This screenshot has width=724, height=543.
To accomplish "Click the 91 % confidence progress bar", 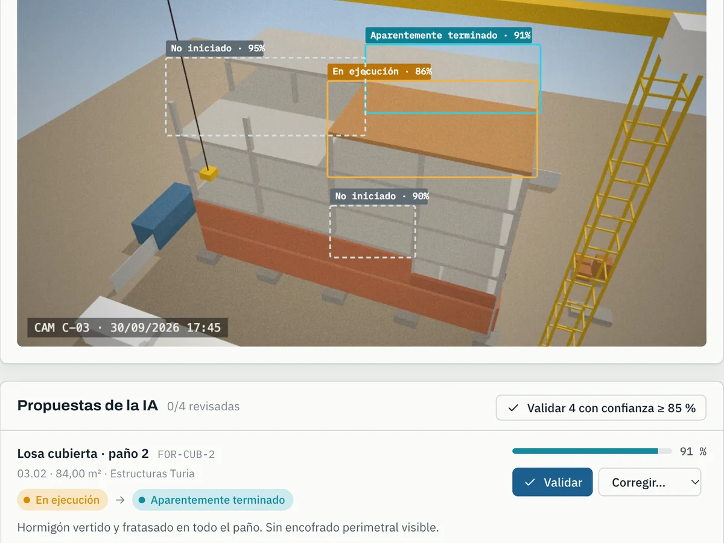I will click(592, 451).
